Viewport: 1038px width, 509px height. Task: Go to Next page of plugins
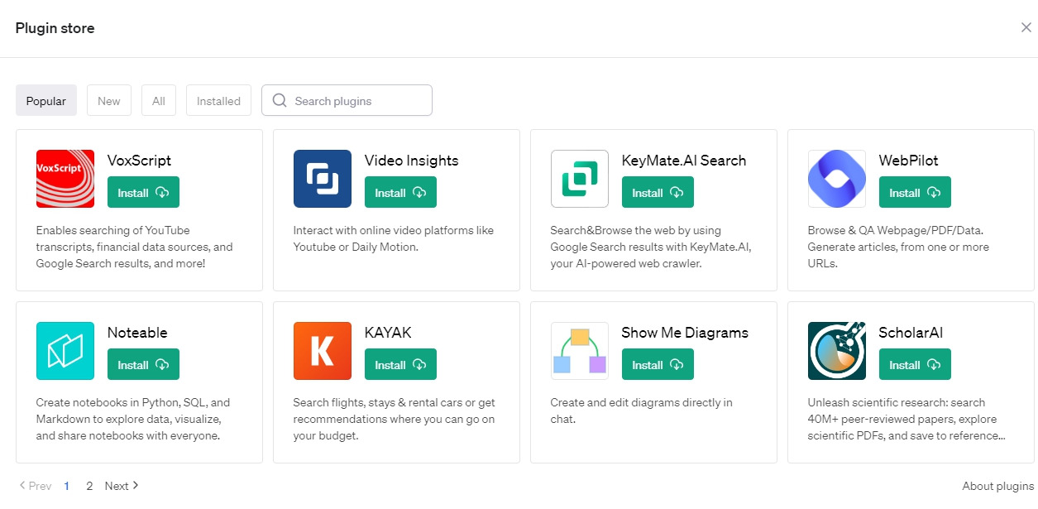122,486
